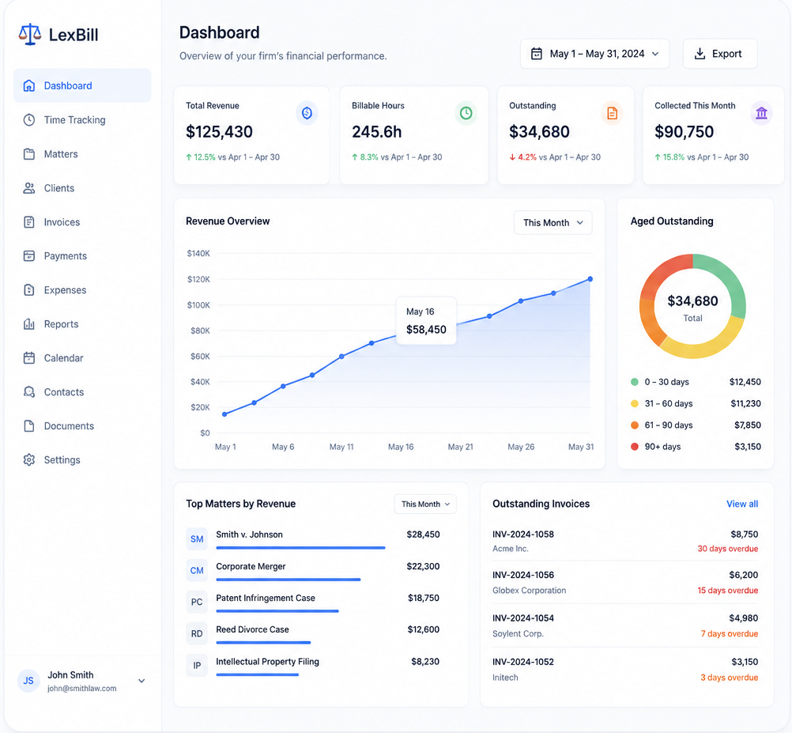Click the Smith v. Johnson revenue bar
Screen dimensions: 792x733
pos(300,548)
